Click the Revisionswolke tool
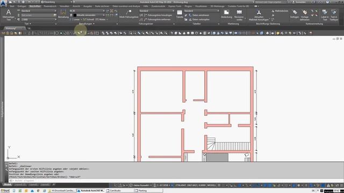The width and height of the screenshot is (344, 193). [x=239, y=15]
